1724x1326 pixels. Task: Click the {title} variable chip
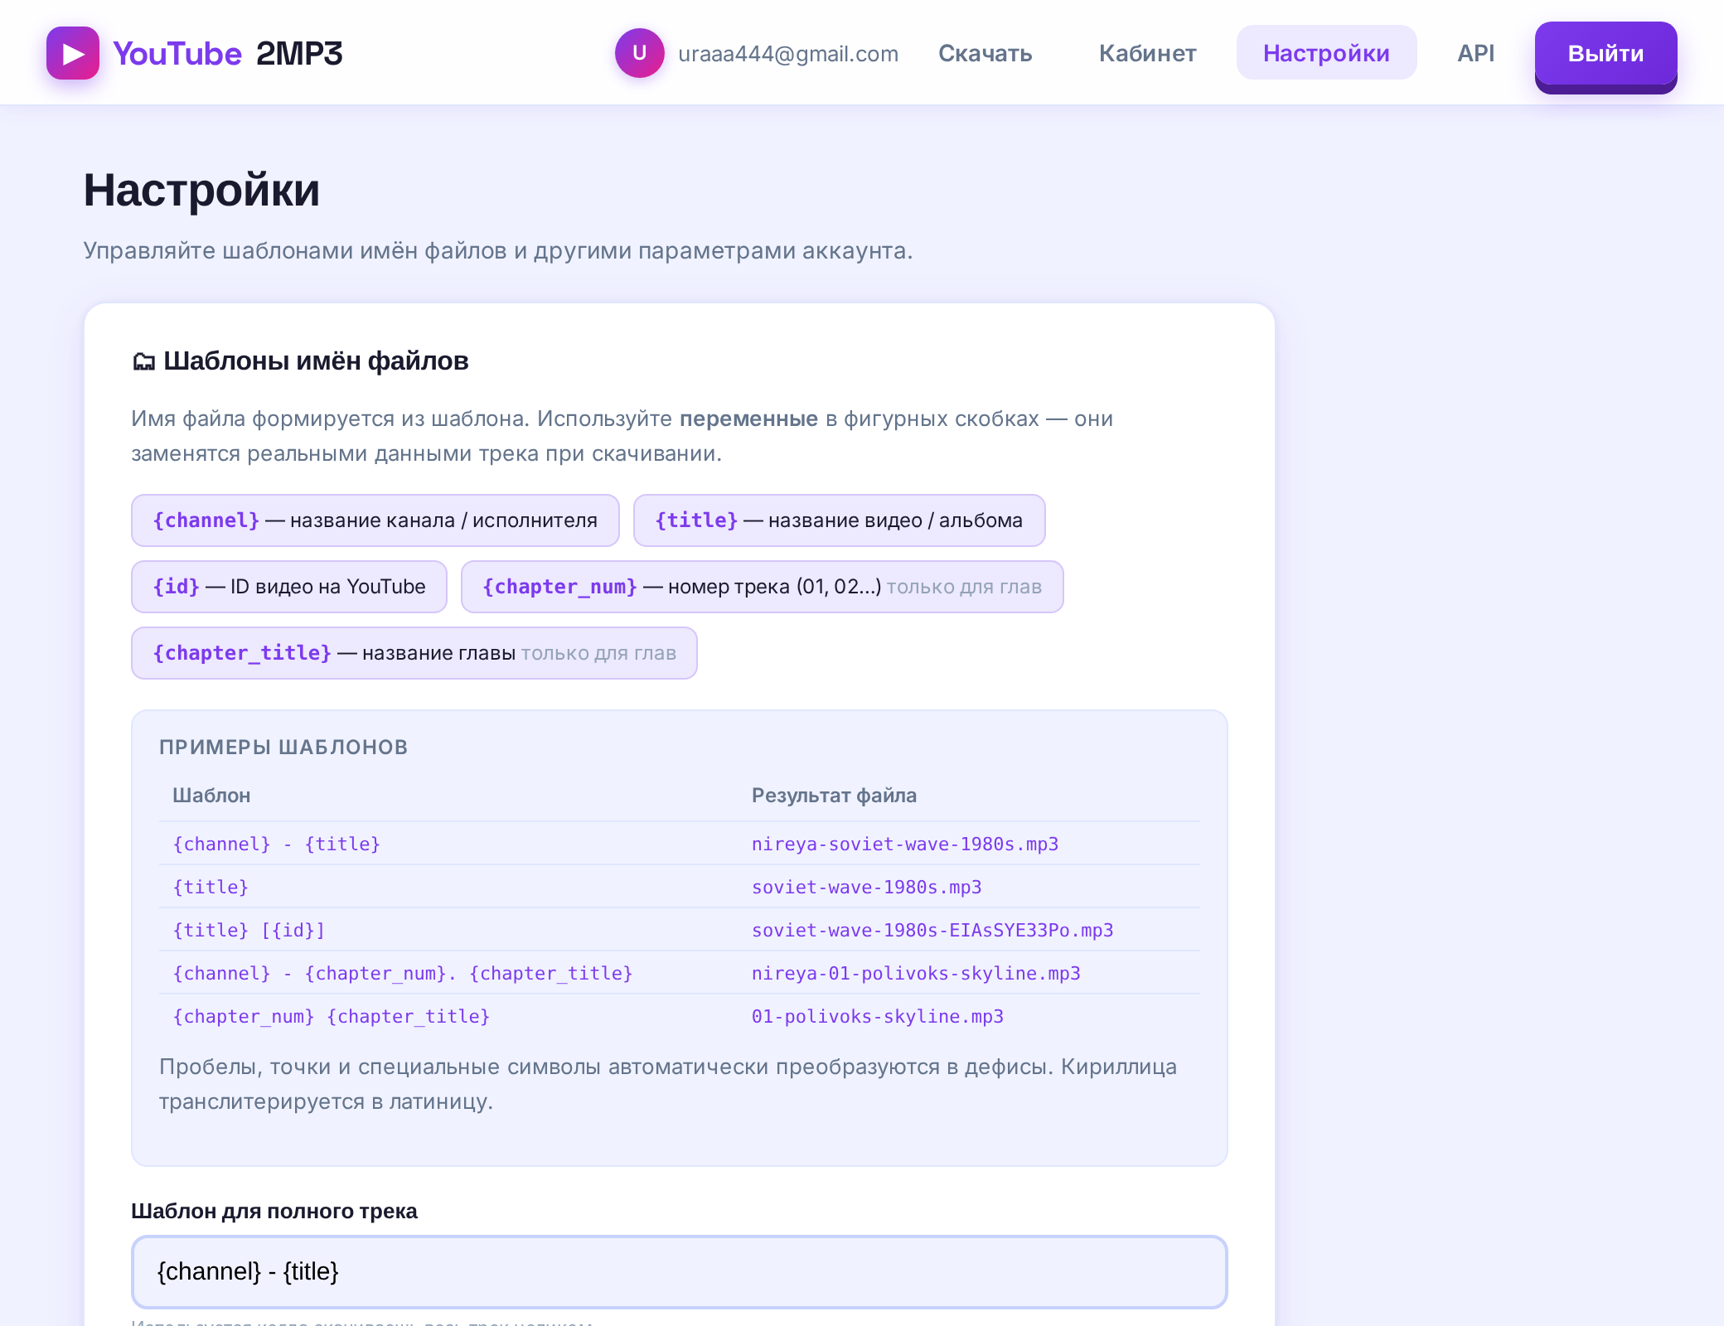[x=839, y=520]
